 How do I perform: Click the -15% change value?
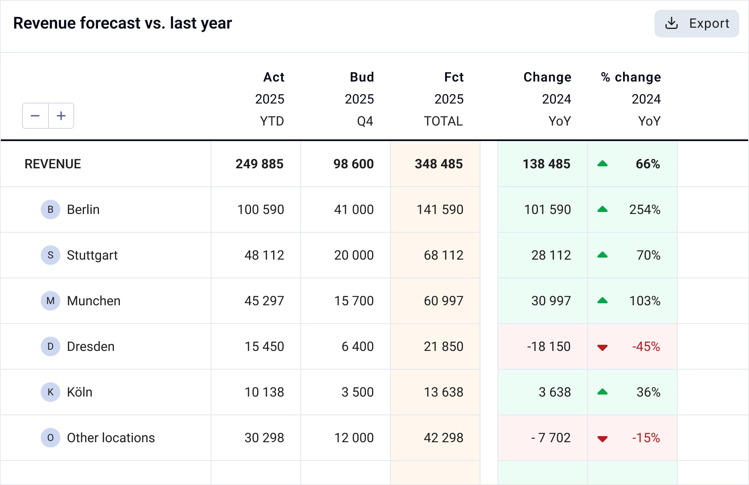(x=646, y=438)
